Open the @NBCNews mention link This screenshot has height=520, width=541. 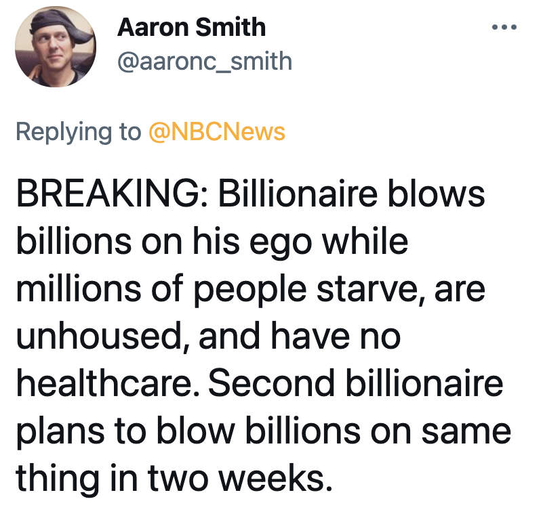pyautogui.click(x=217, y=131)
